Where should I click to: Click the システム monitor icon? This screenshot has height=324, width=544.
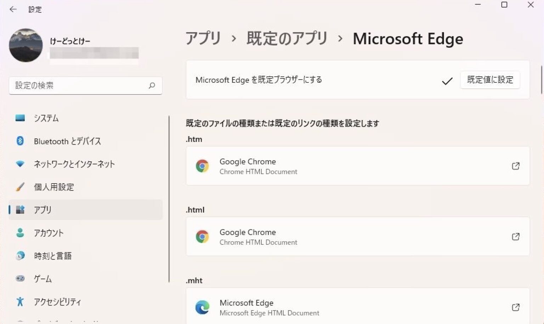coord(20,118)
